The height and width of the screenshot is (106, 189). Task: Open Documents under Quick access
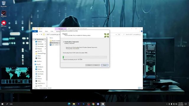point(40,47)
